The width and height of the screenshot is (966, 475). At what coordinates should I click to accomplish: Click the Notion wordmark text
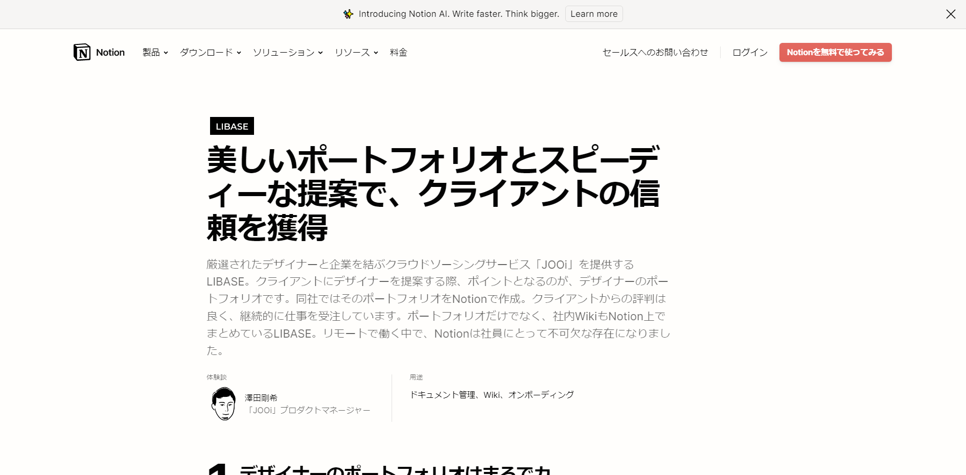110,53
